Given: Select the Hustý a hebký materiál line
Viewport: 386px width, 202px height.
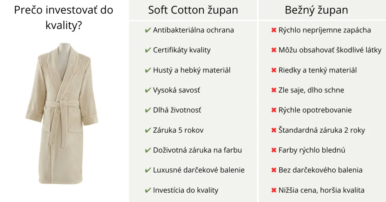Looking at the screenshot, I should [x=192, y=70].
